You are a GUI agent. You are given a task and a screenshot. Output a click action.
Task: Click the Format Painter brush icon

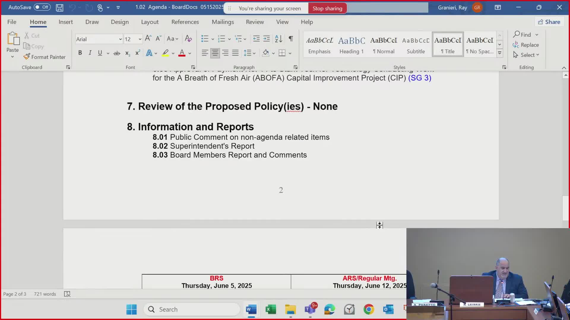[27, 57]
